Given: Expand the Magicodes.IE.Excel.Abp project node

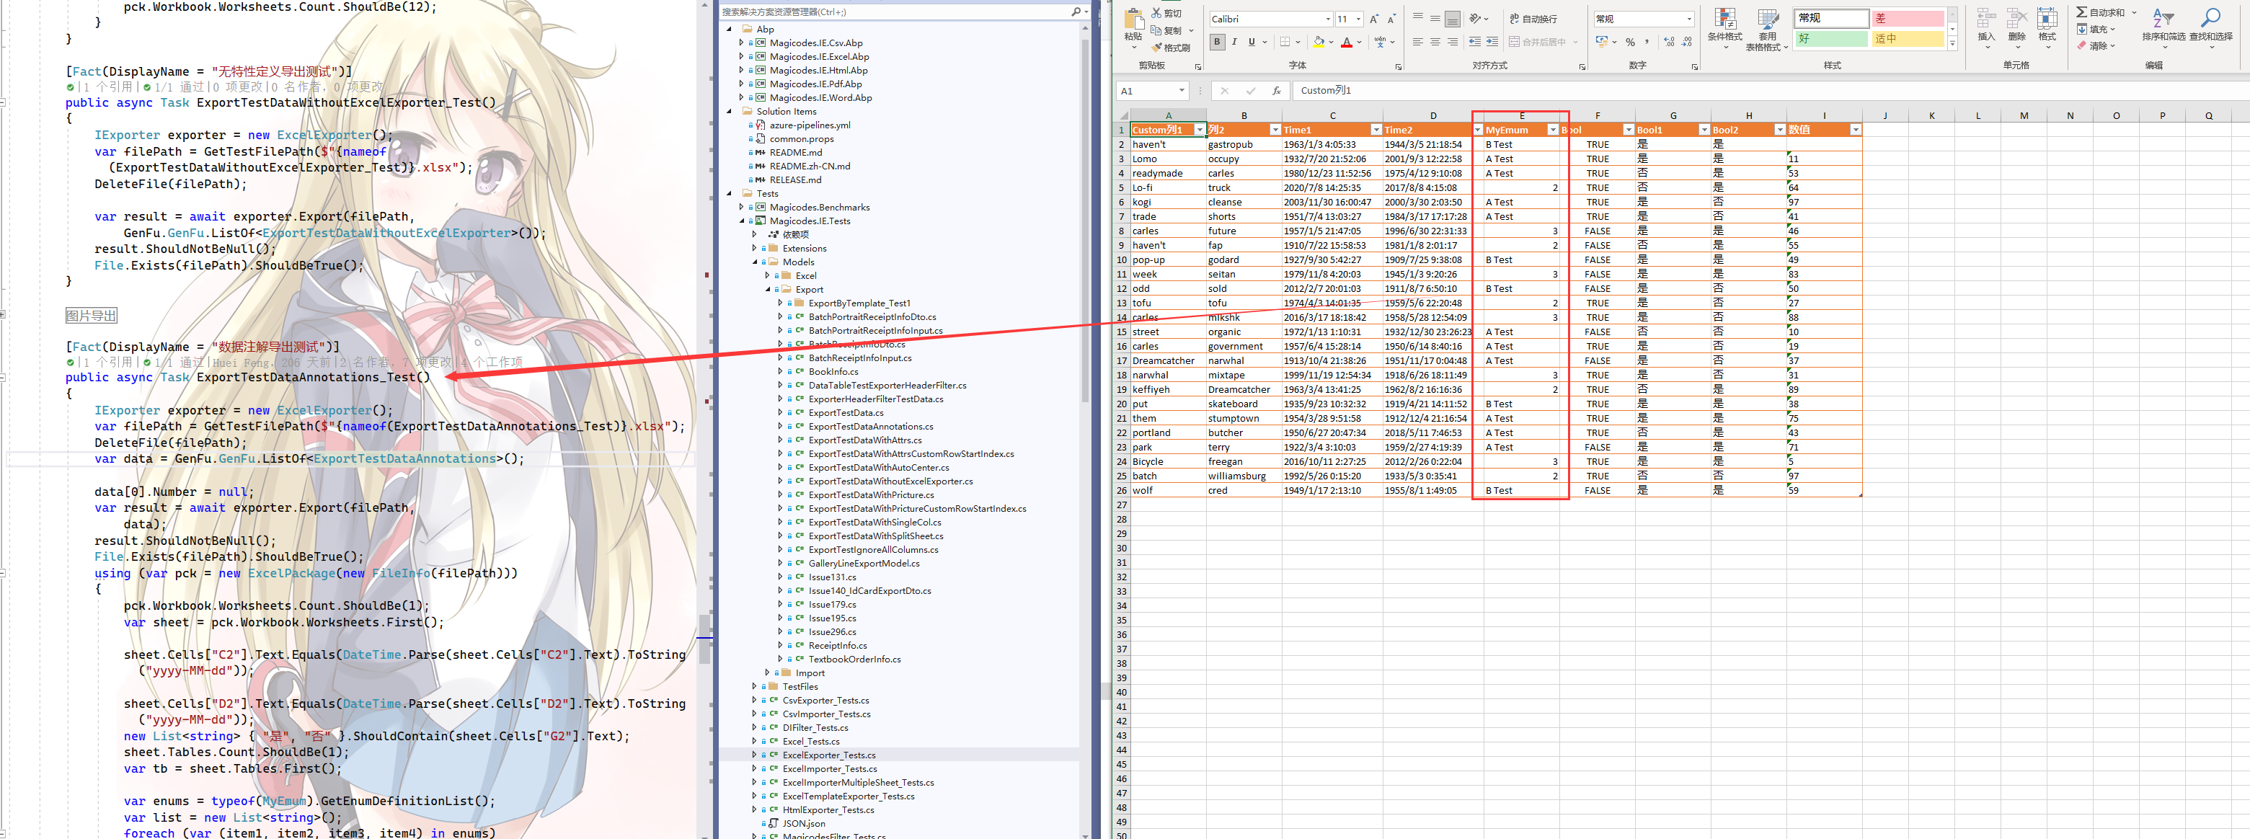Looking at the screenshot, I should [x=740, y=56].
